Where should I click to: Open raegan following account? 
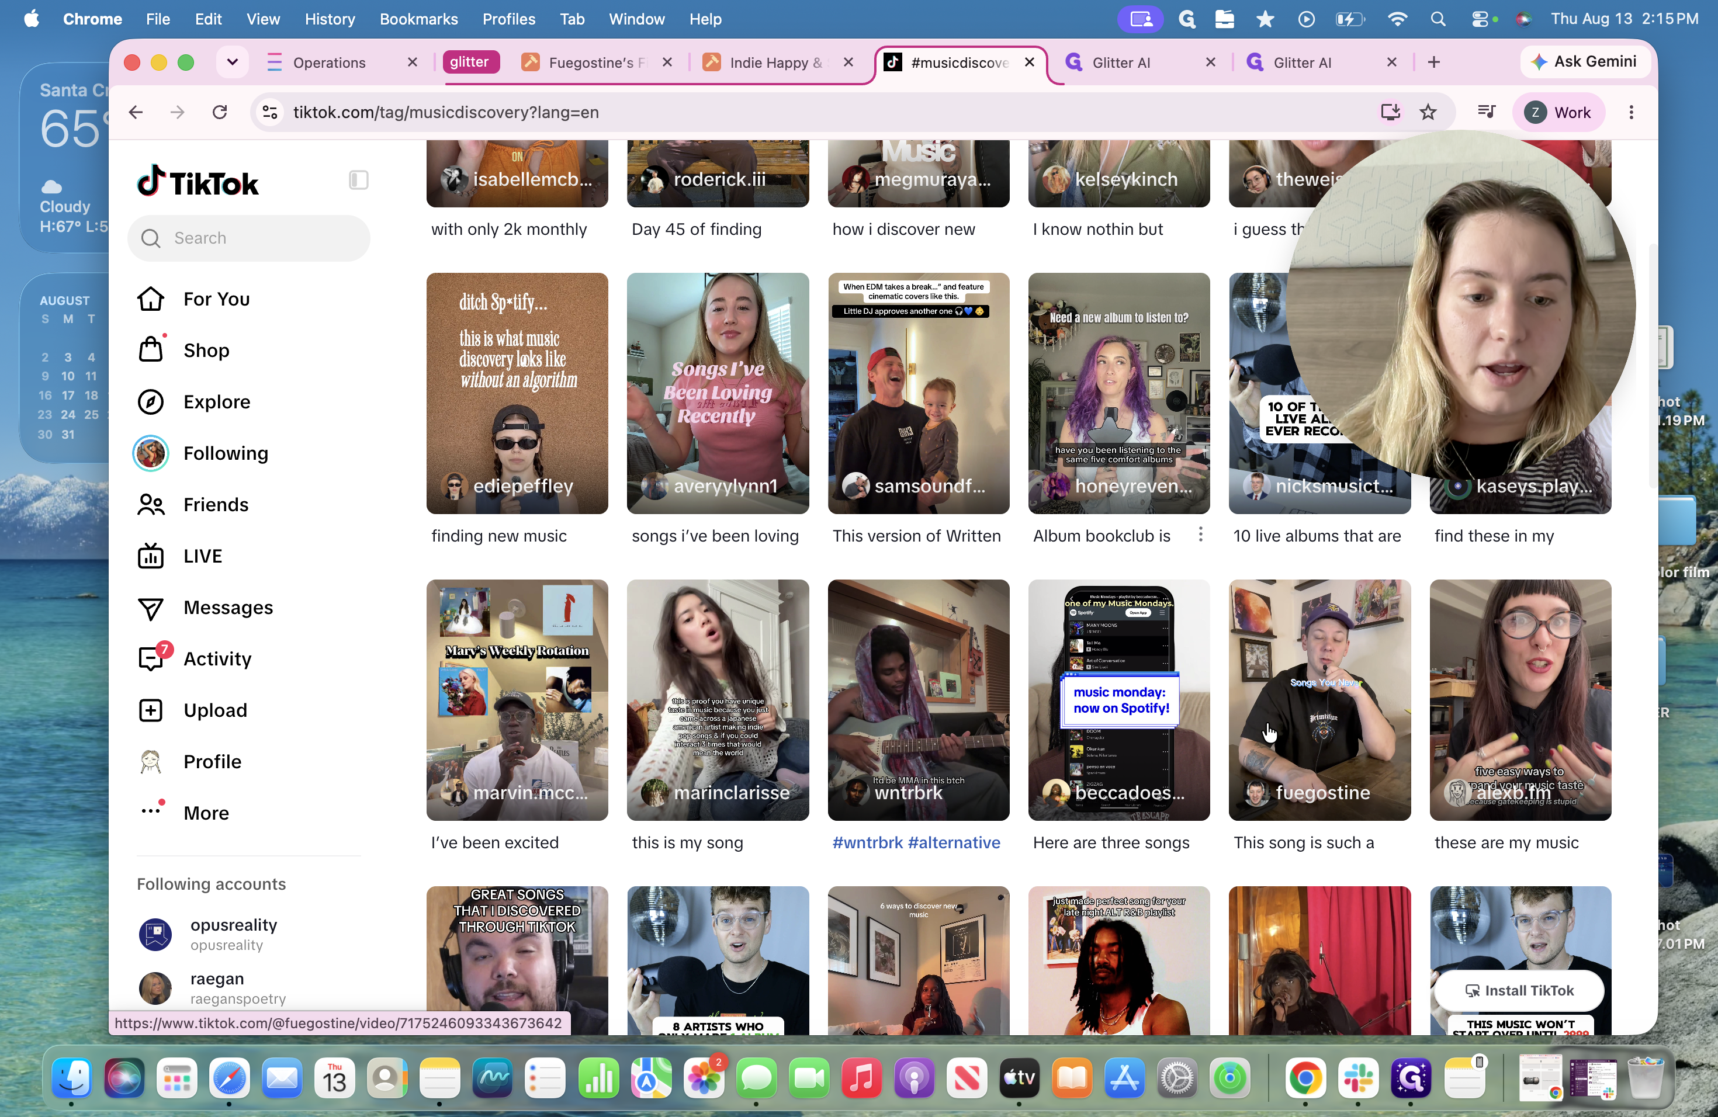click(249, 988)
